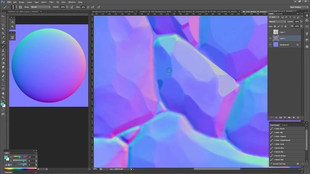The height and width of the screenshot is (174, 310).
Task: Select the Horizontal Type tool
Action: pos(3,80)
